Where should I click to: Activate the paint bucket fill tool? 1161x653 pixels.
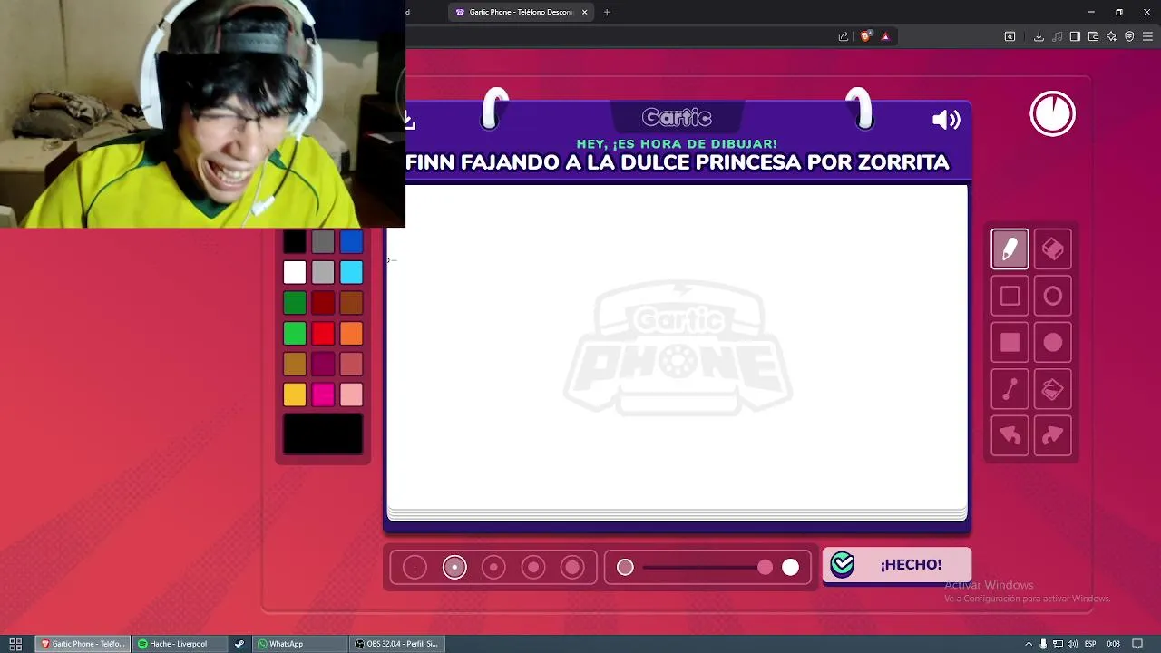click(x=1052, y=390)
